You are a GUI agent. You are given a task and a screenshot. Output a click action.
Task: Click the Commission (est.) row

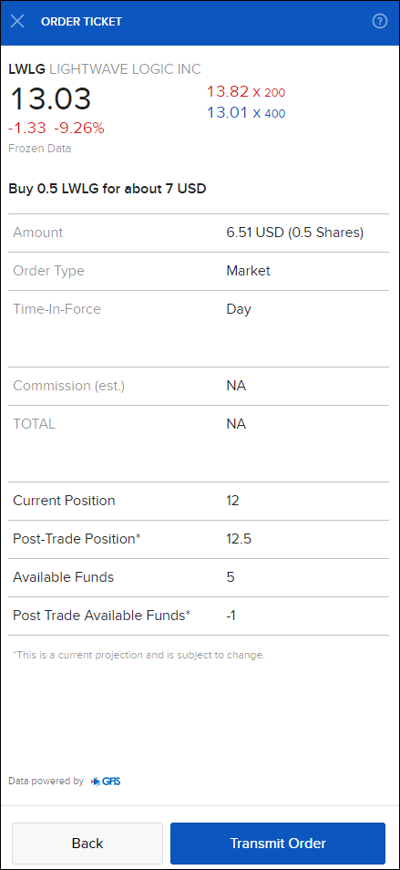tap(199, 386)
